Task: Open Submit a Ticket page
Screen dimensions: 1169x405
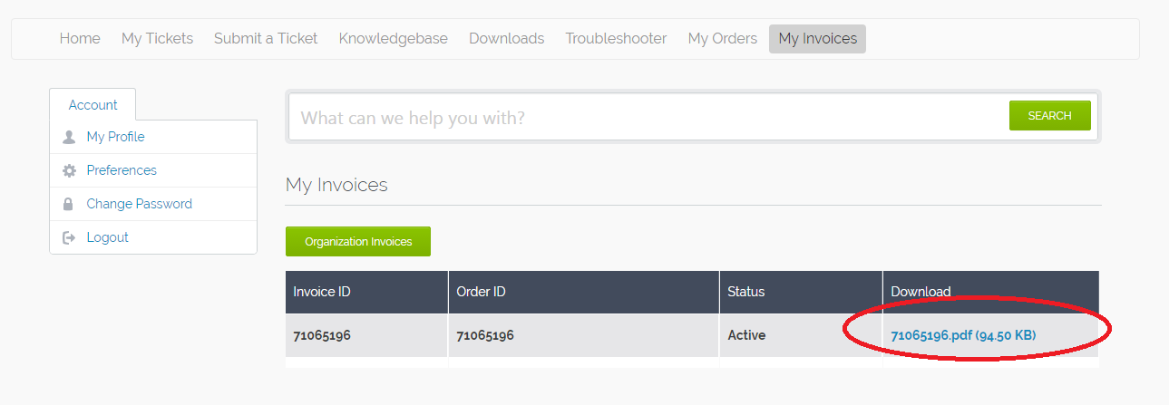Action: point(266,39)
